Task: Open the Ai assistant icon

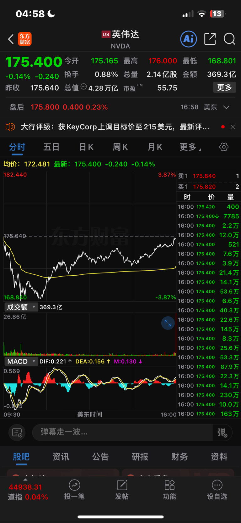Action: (x=189, y=39)
